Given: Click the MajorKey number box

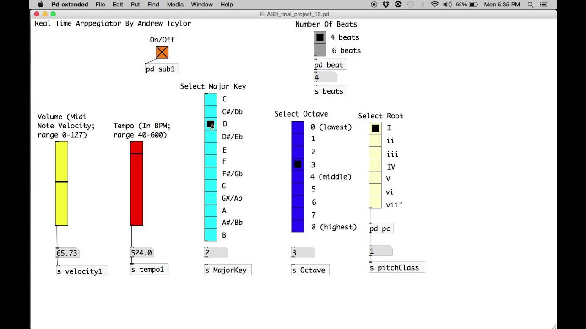Looking at the screenshot, I should click(x=216, y=252).
